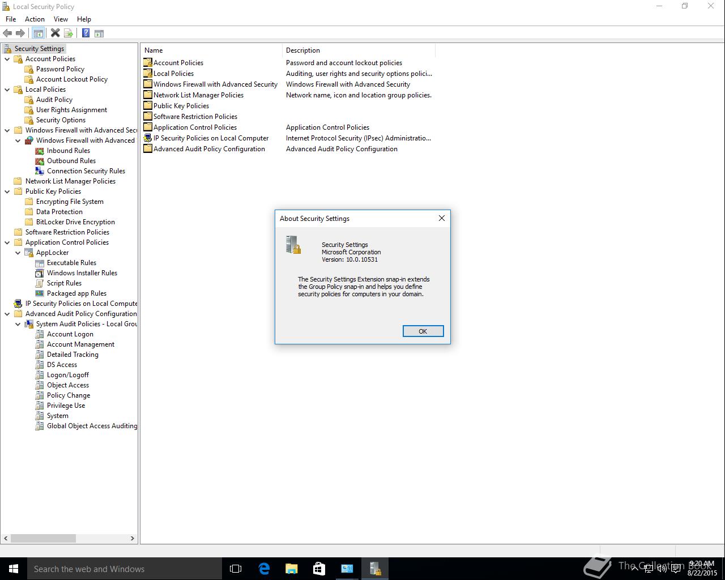This screenshot has height=580, width=725.
Task: Click the Export List toolbar icon
Action: pos(69,33)
